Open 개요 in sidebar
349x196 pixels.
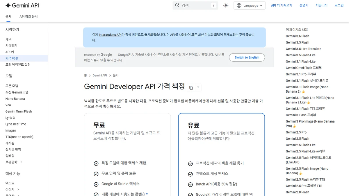click(x=8, y=39)
